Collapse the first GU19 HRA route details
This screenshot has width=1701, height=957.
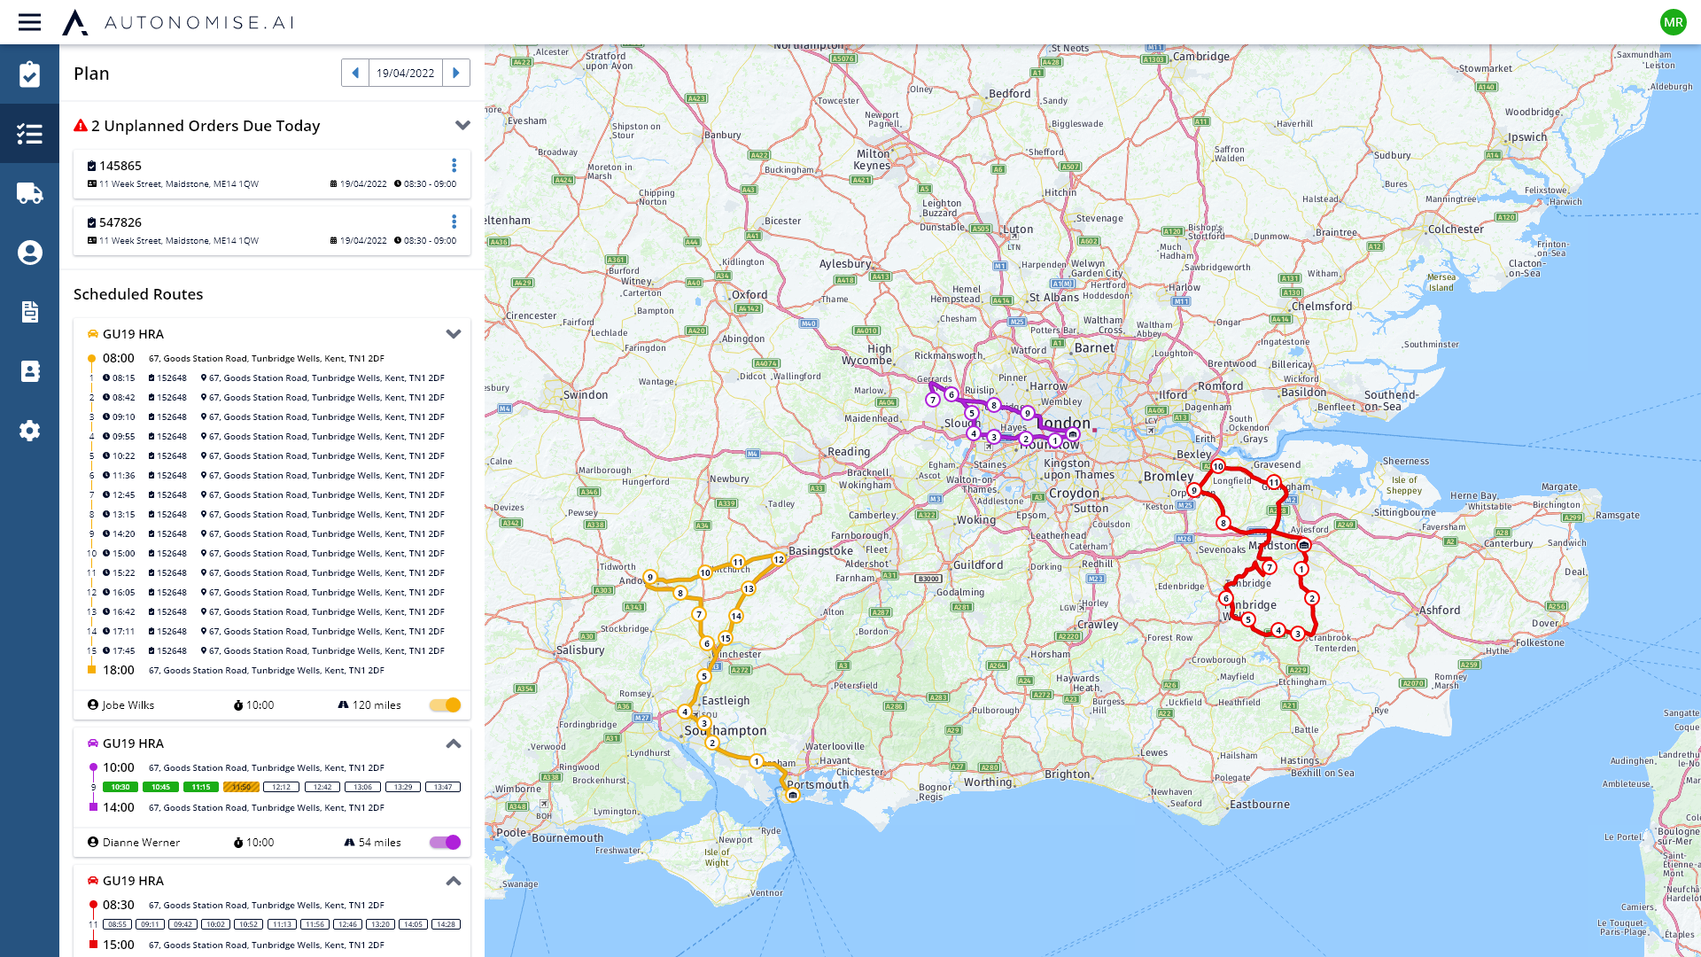coord(454,334)
